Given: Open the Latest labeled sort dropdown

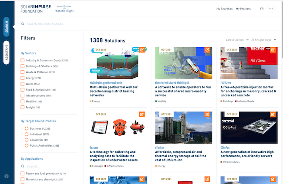Looking at the screenshot, I should click(x=237, y=40).
